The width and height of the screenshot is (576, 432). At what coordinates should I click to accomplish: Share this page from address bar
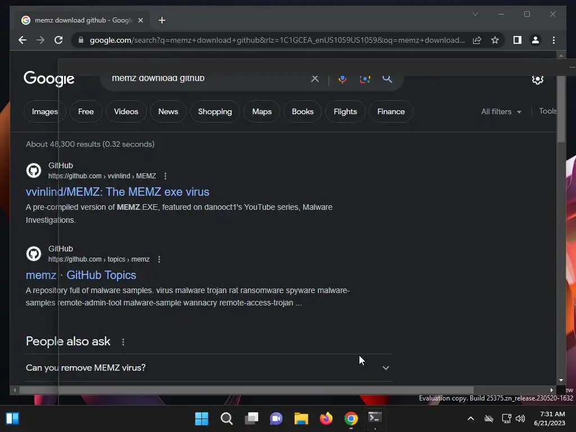click(x=477, y=40)
